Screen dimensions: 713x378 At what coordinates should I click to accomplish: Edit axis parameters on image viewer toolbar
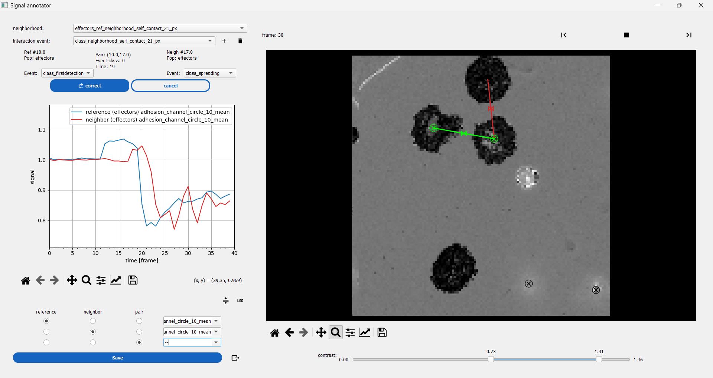click(x=365, y=332)
